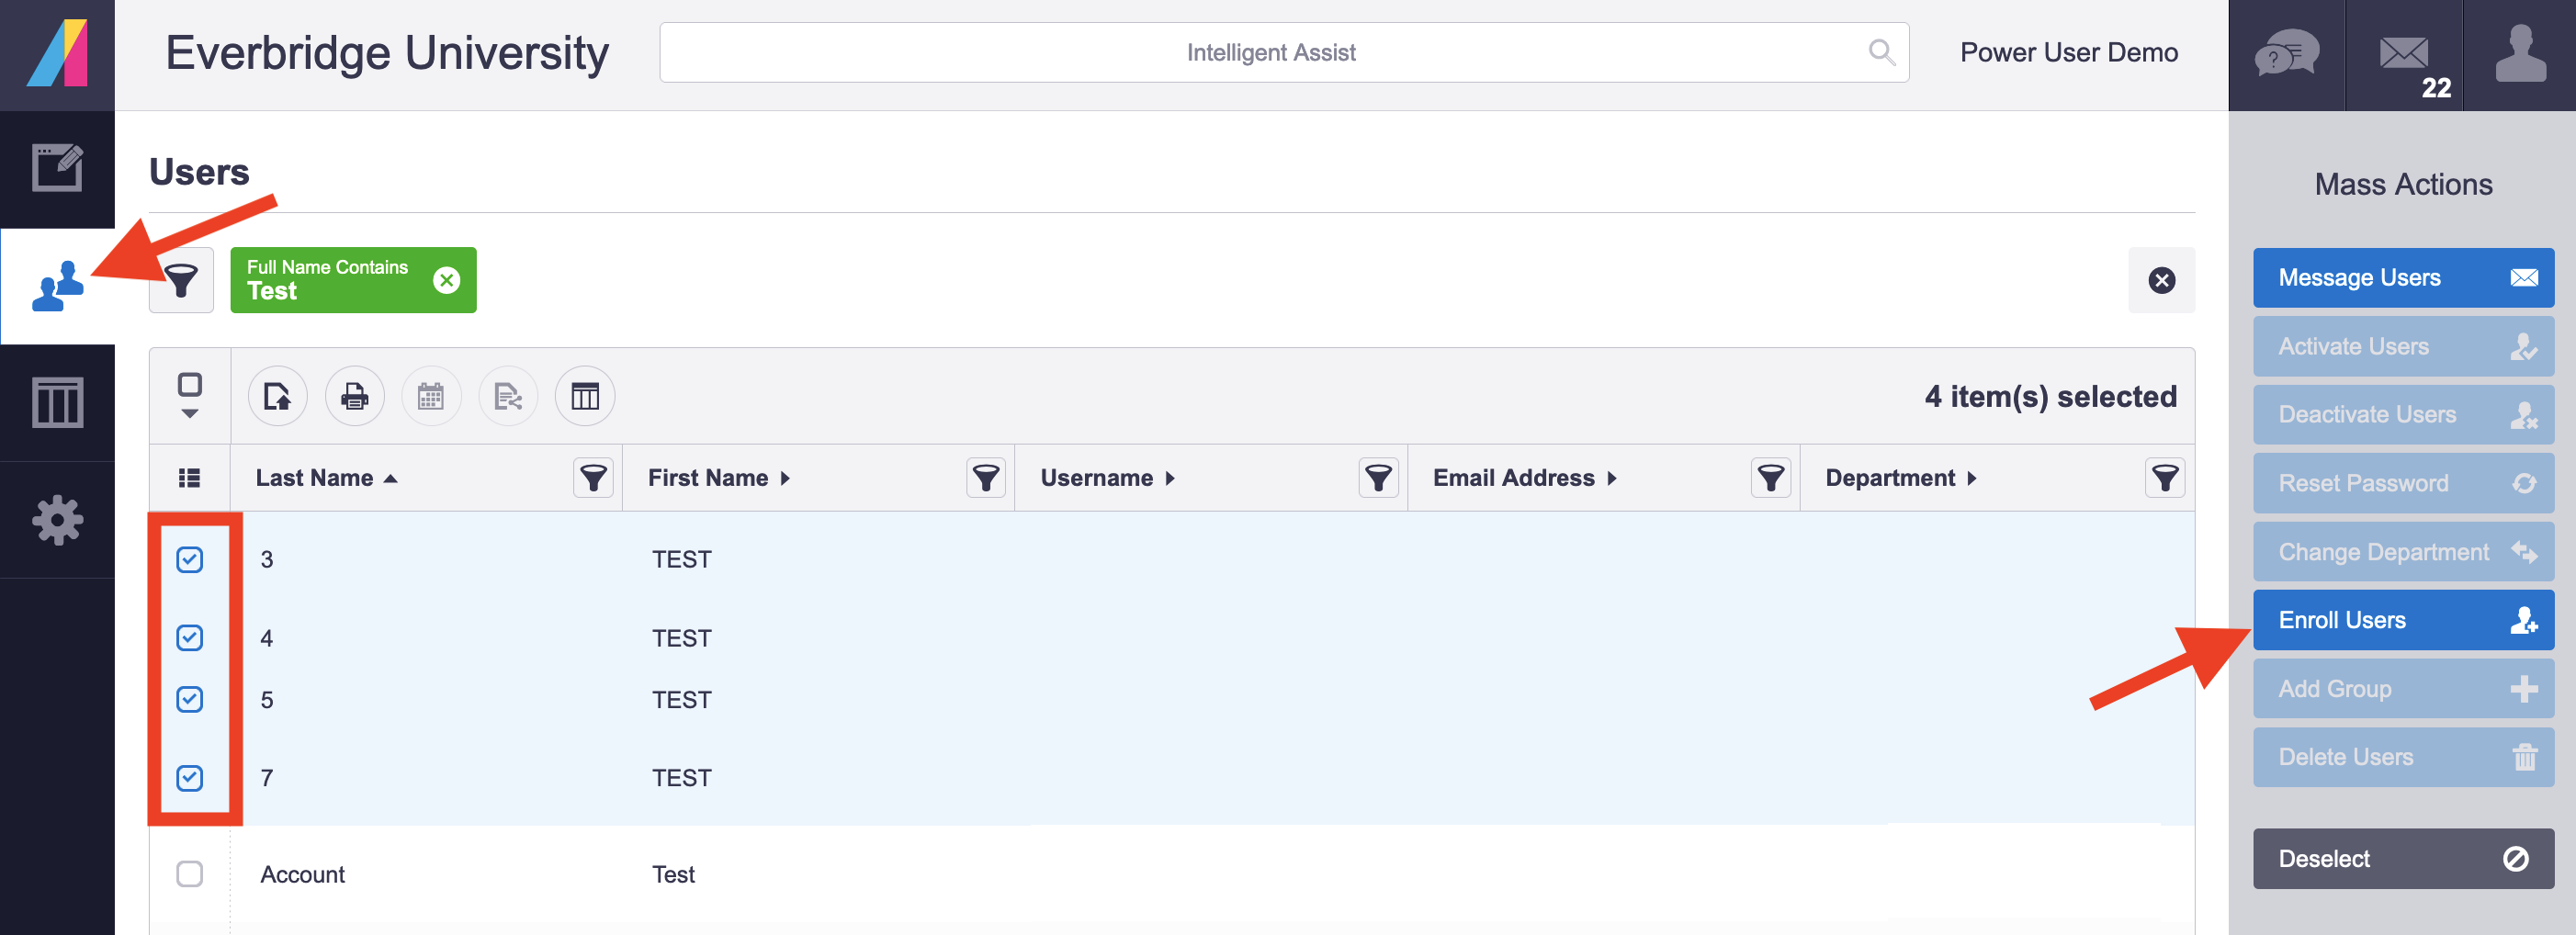Uncheck the user row with last name 7
2576x935 pixels.
pos(190,777)
